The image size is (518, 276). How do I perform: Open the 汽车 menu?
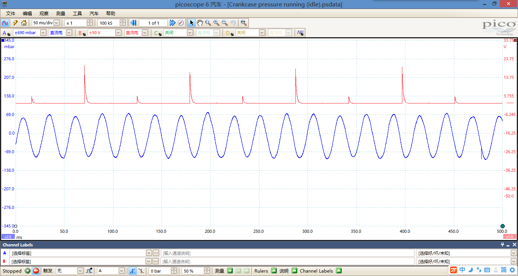coord(94,13)
